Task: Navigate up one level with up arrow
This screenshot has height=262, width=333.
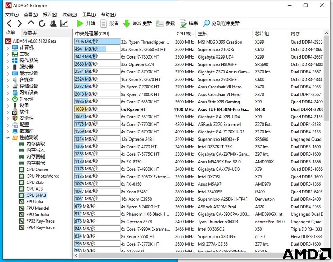Action: [x=31, y=23]
